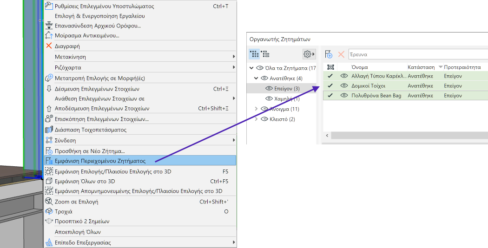Click the Show Issue Content icon
Image resolution: width=488 pixels, height=248 pixels.
(49, 161)
